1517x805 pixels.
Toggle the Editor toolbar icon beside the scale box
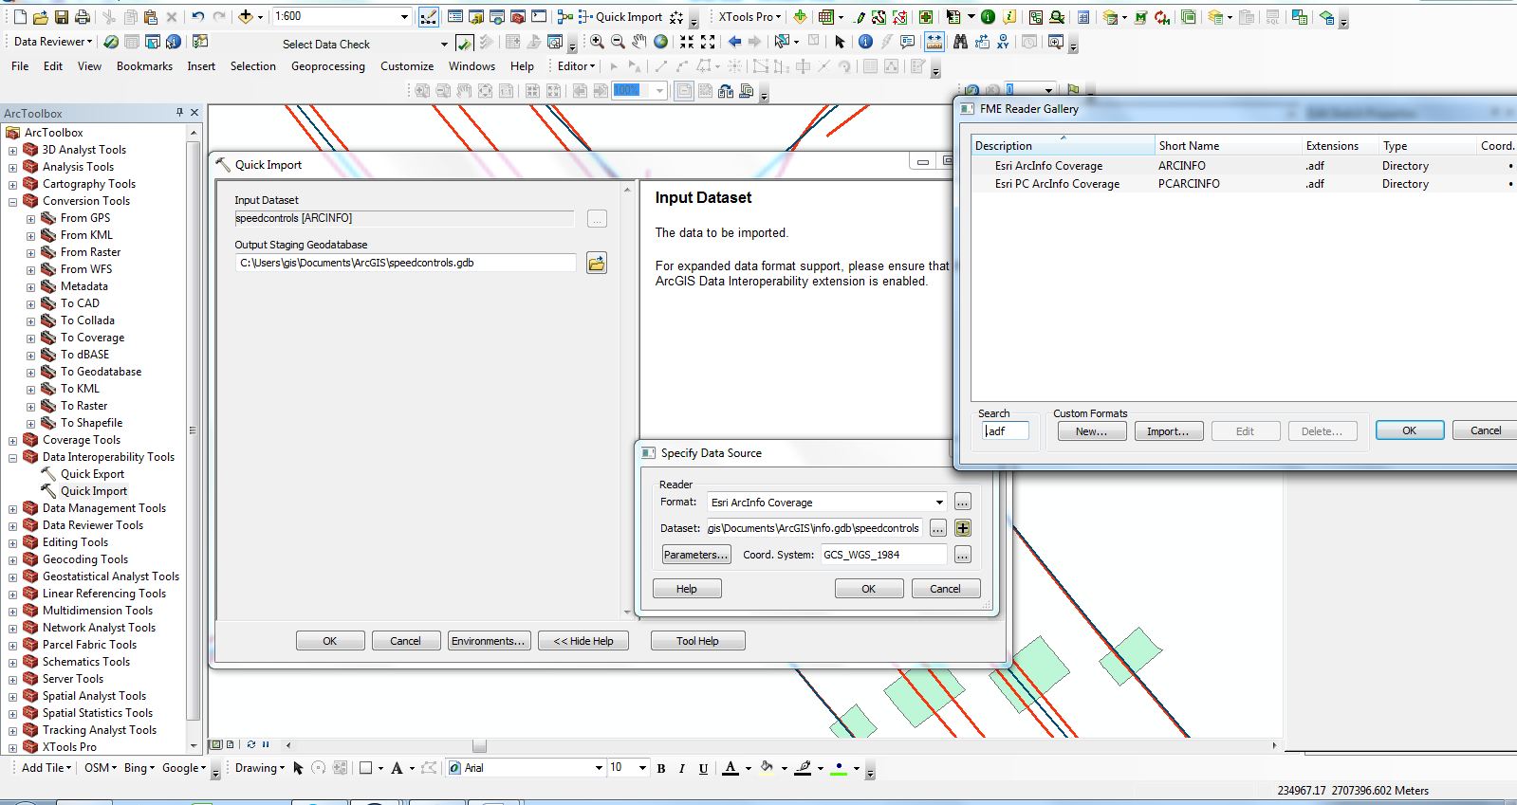pyautogui.click(x=429, y=17)
